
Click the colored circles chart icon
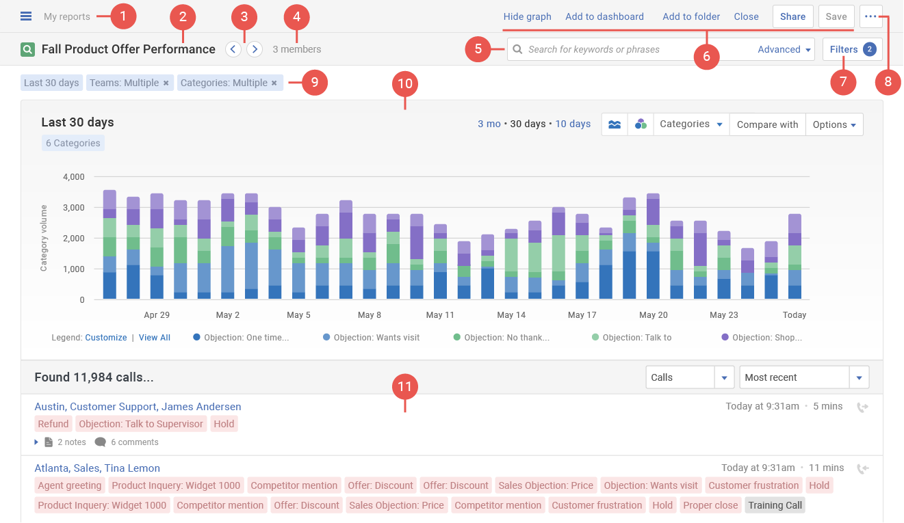tap(641, 124)
